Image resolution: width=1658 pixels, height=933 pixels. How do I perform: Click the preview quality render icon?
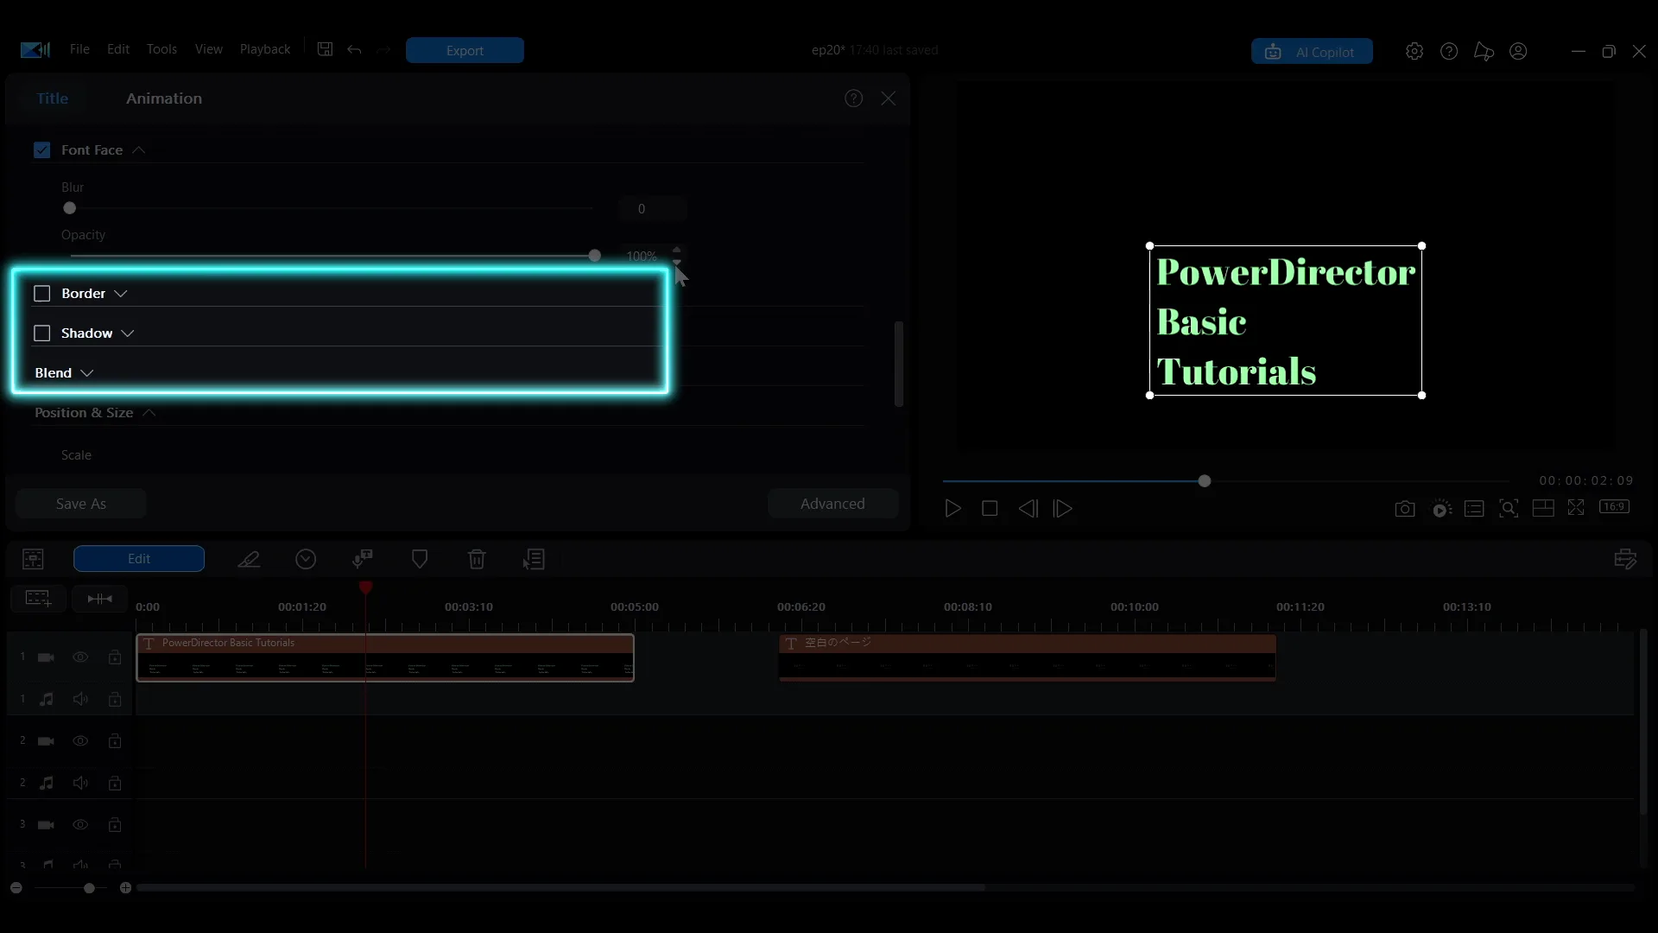[x=1441, y=509]
